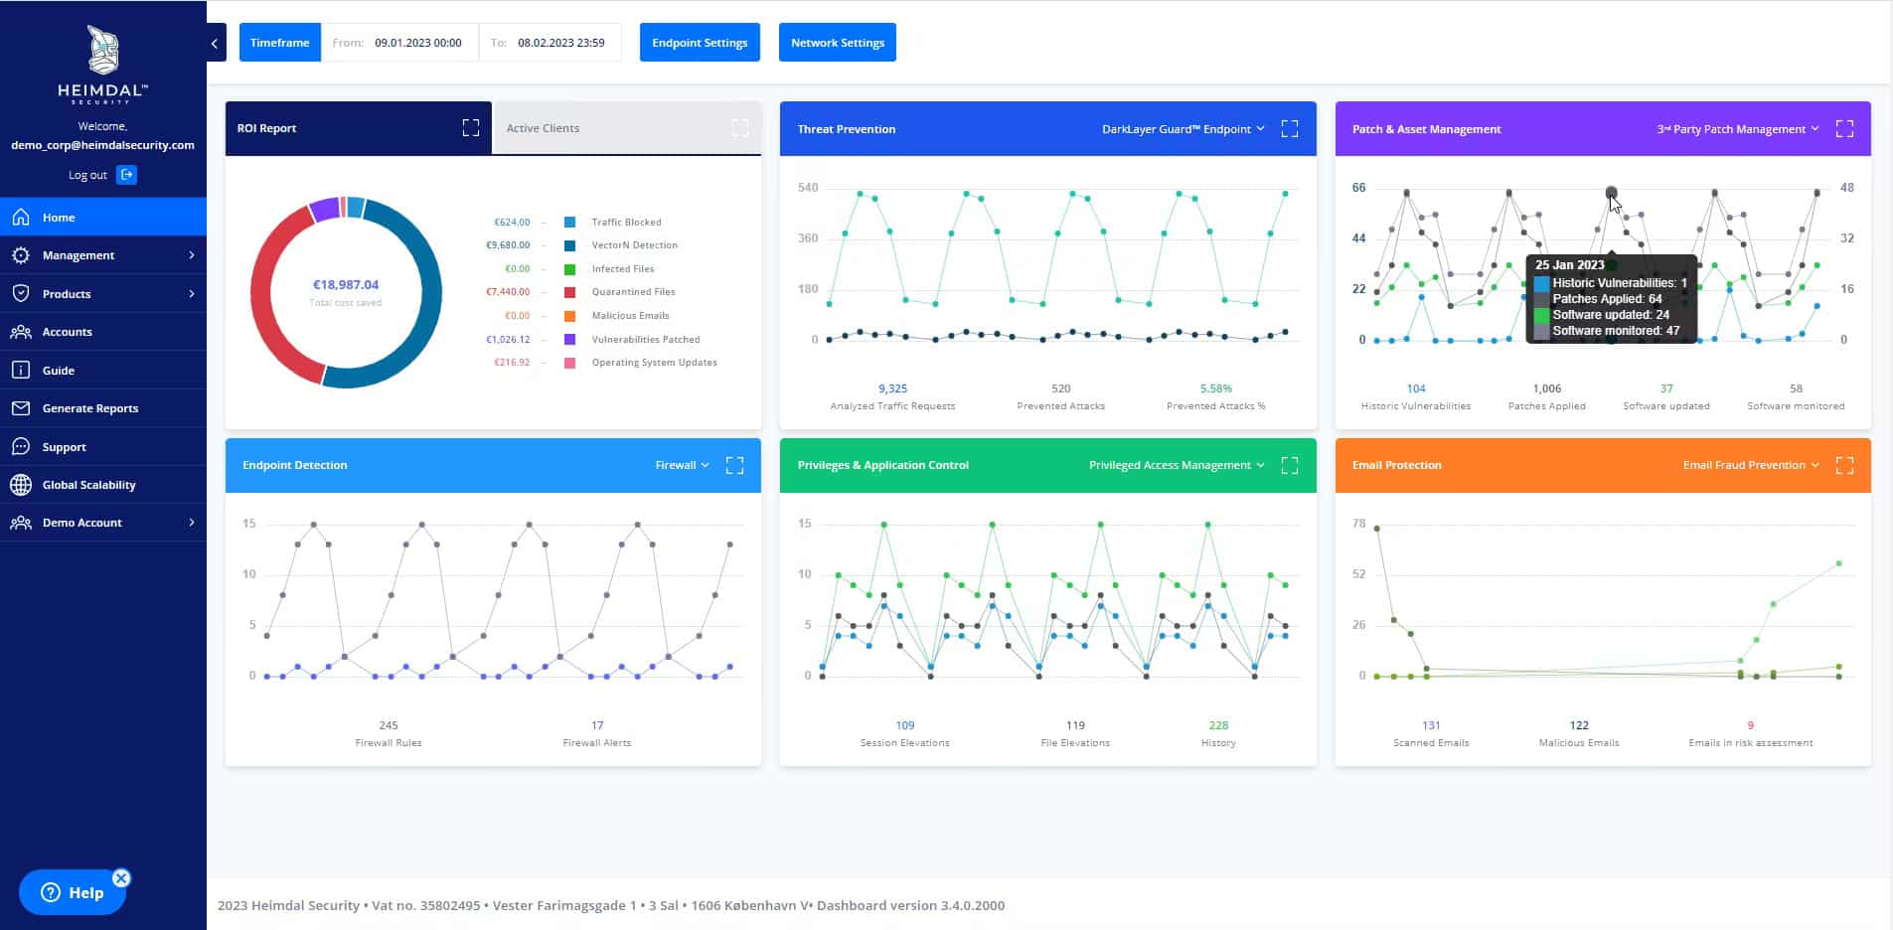Image resolution: width=1893 pixels, height=930 pixels.
Task: Expand the Demo Account sidebar chevron
Action: [x=192, y=522]
